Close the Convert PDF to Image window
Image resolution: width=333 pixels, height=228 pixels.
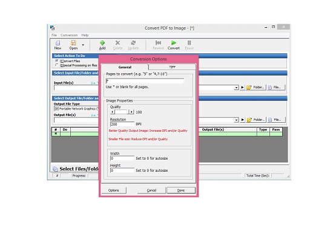point(283,27)
